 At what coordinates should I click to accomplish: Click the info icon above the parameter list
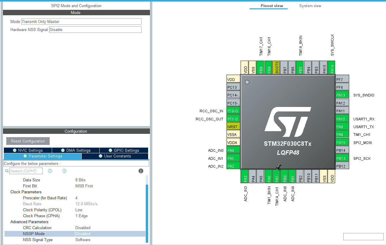(x=141, y=171)
